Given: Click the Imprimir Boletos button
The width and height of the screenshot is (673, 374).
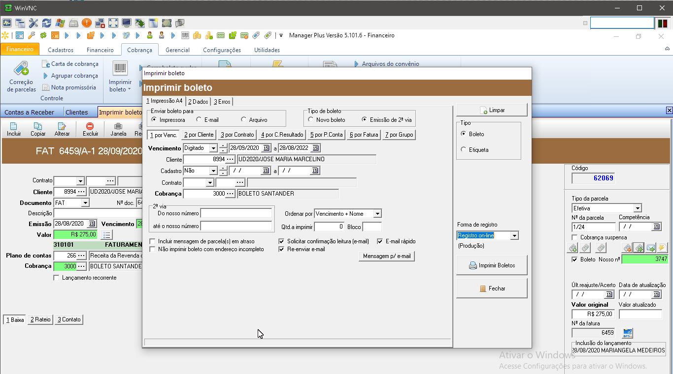Looking at the screenshot, I should click(x=492, y=265).
